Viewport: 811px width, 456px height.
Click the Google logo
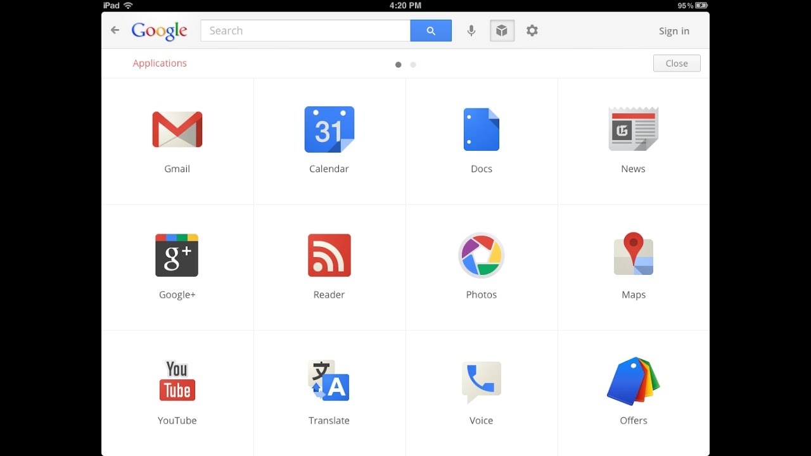click(x=160, y=31)
